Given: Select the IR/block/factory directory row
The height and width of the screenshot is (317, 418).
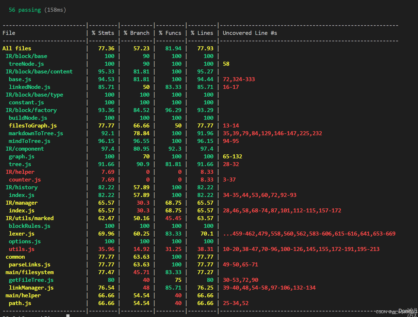Looking at the screenshot, I should 31,110.
